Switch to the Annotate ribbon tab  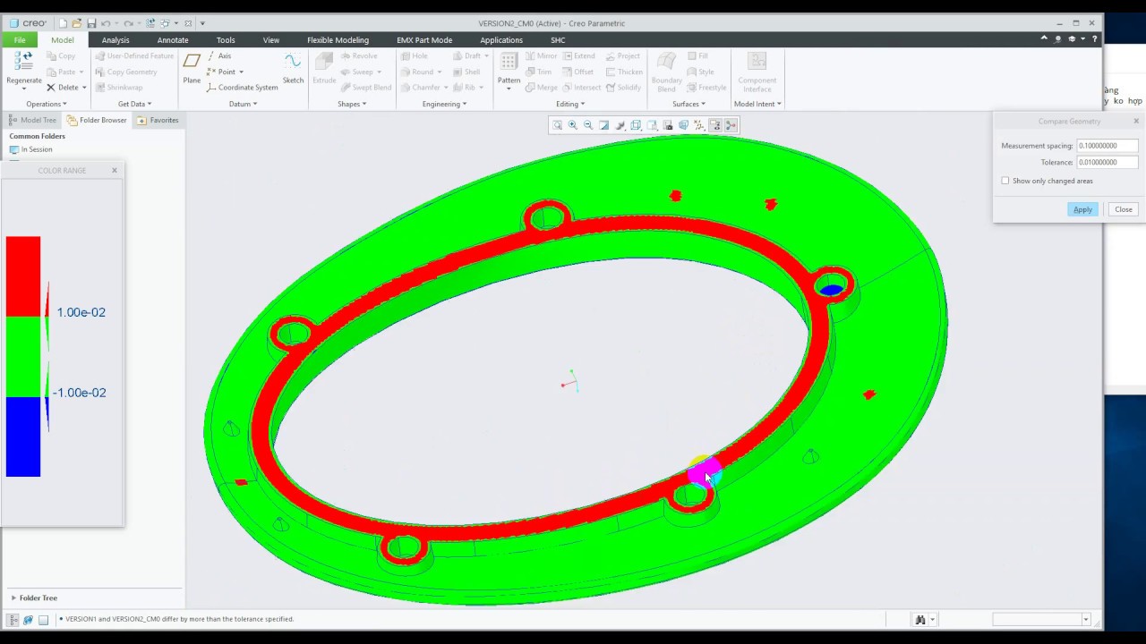(x=173, y=40)
